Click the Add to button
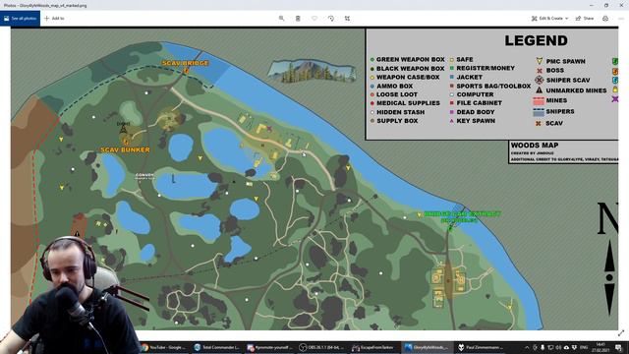 (54, 18)
